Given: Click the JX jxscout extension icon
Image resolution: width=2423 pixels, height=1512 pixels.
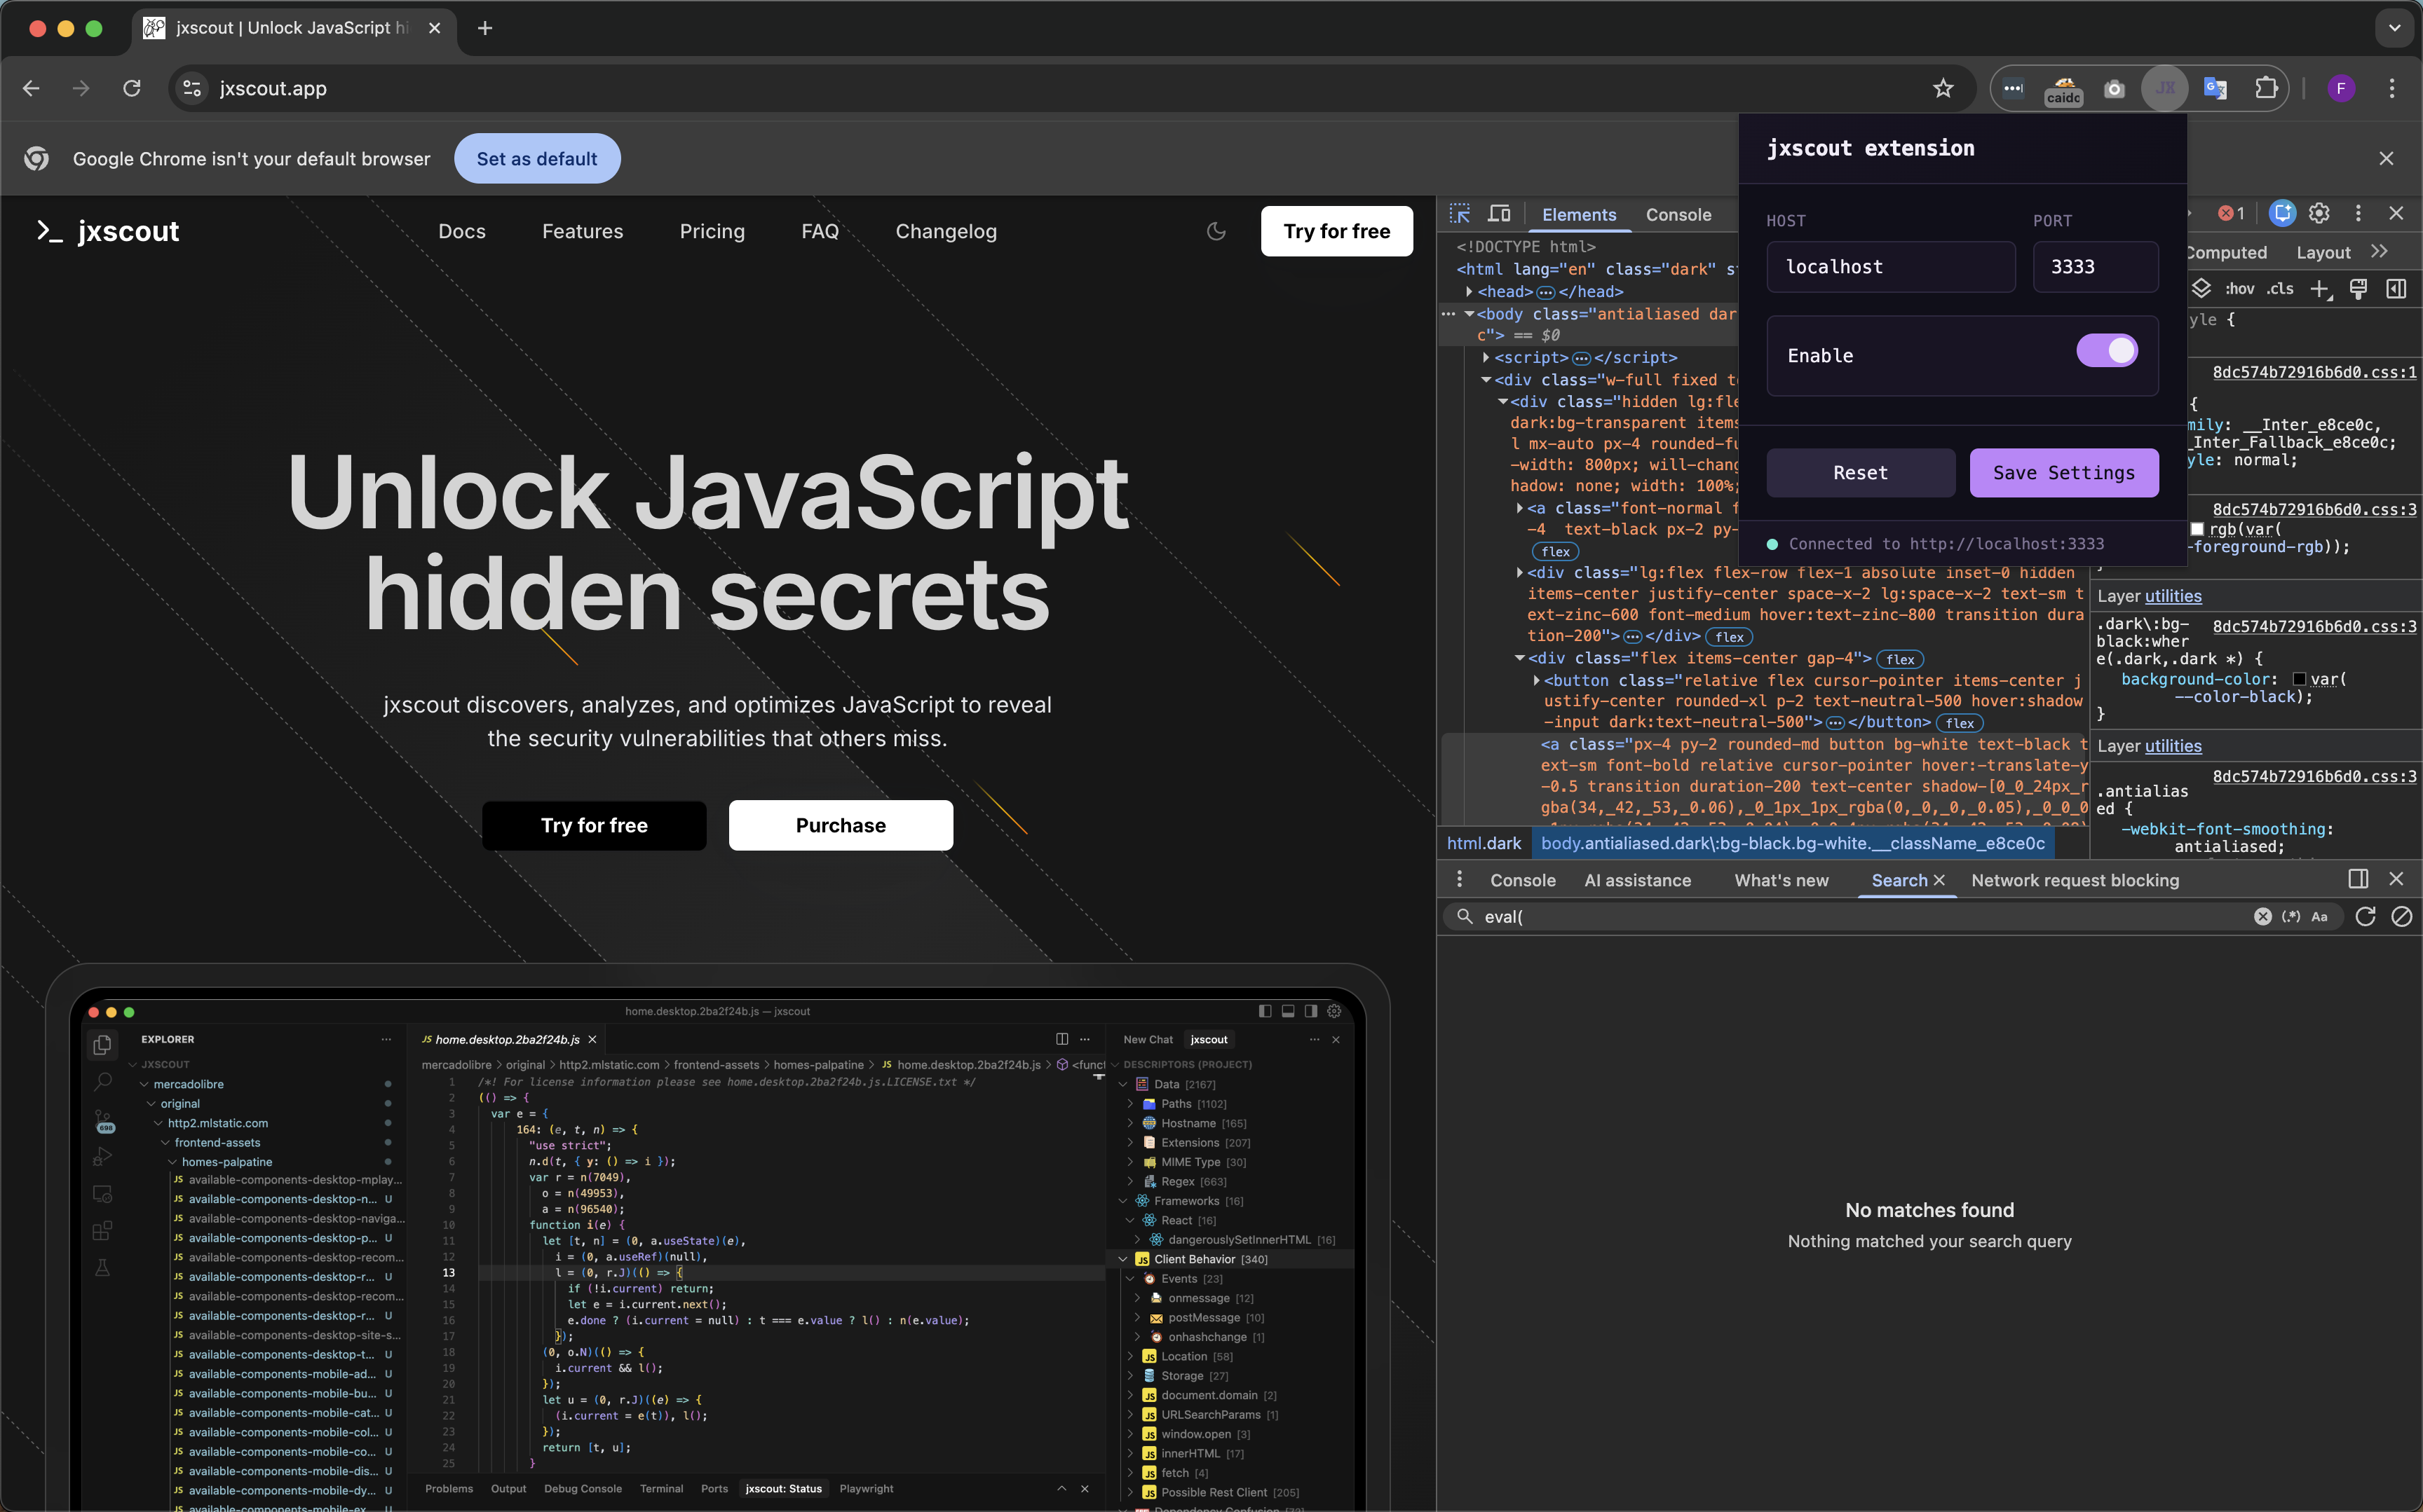Looking at the screenshot, I should [x=2165, y=88].
